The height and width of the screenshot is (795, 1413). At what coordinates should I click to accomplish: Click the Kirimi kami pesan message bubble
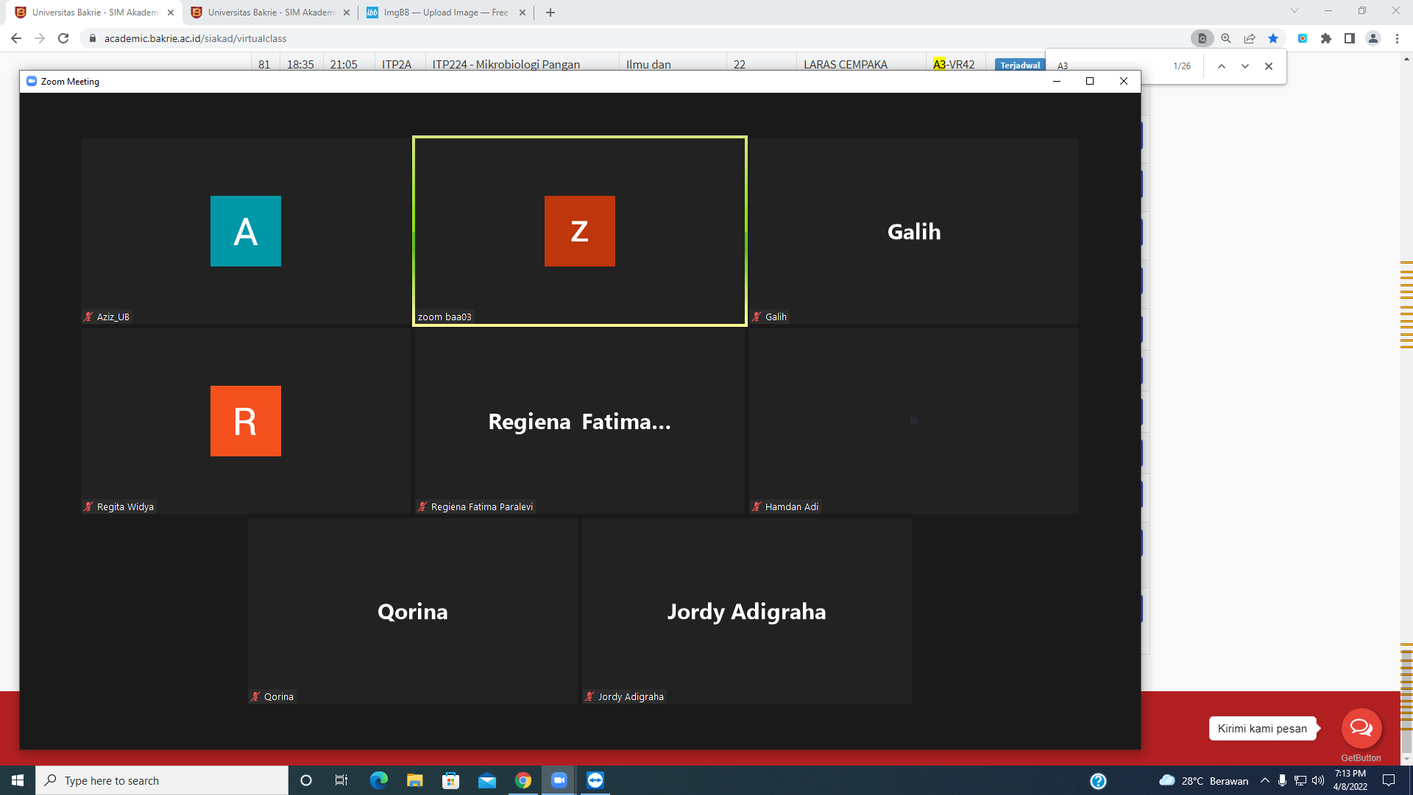pos(1262,729)
